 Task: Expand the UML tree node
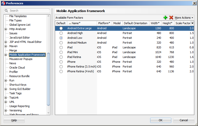6,102
